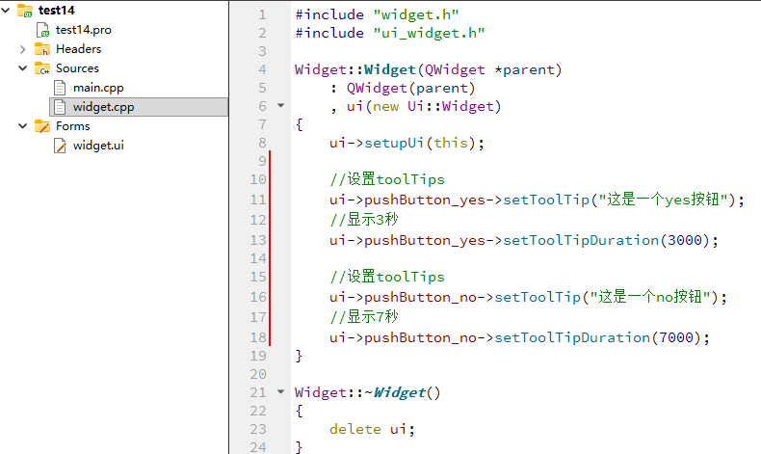This screenshot has height=454, width=761.
Task: Collapse the Sources folder
Action: coord(23,68)
